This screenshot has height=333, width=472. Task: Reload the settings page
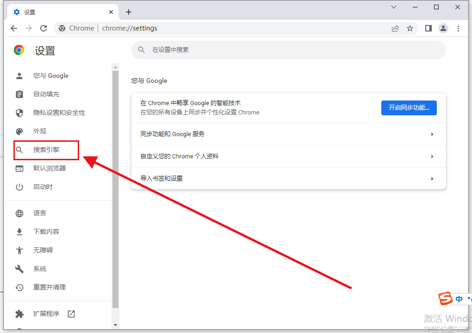click(43, 28)
